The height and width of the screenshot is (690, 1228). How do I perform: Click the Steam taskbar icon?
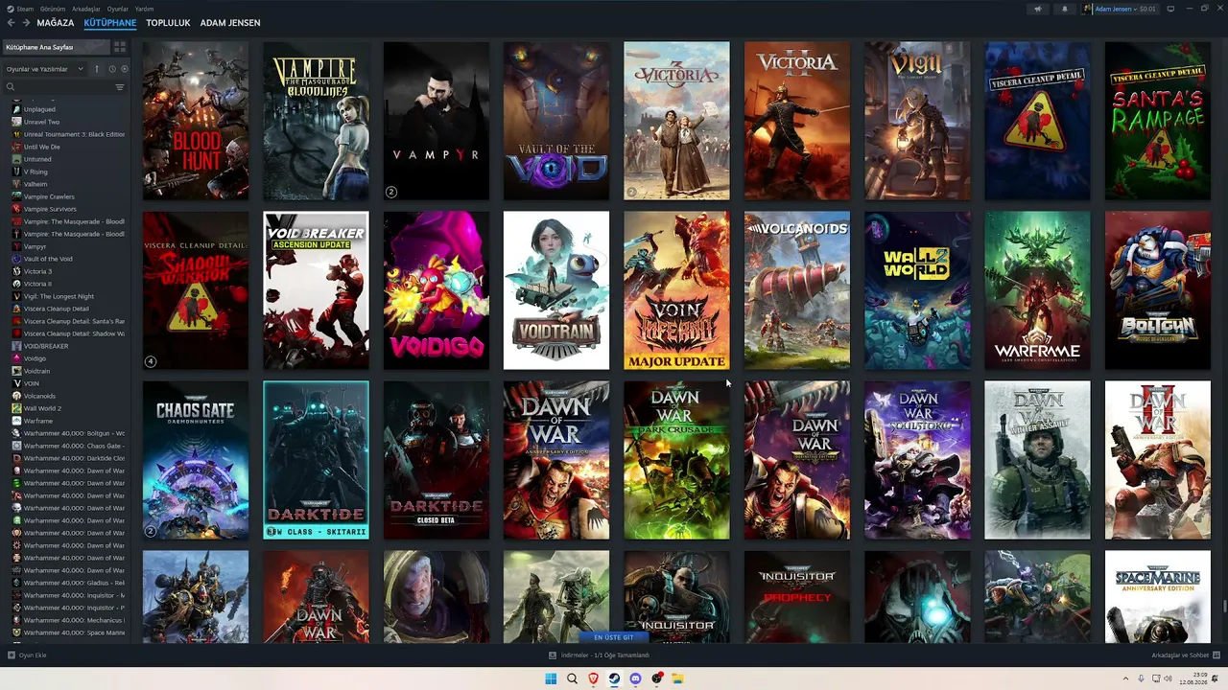[614, 678]
